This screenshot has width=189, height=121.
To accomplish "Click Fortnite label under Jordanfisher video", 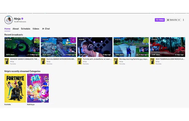I will tap(86, 64).
